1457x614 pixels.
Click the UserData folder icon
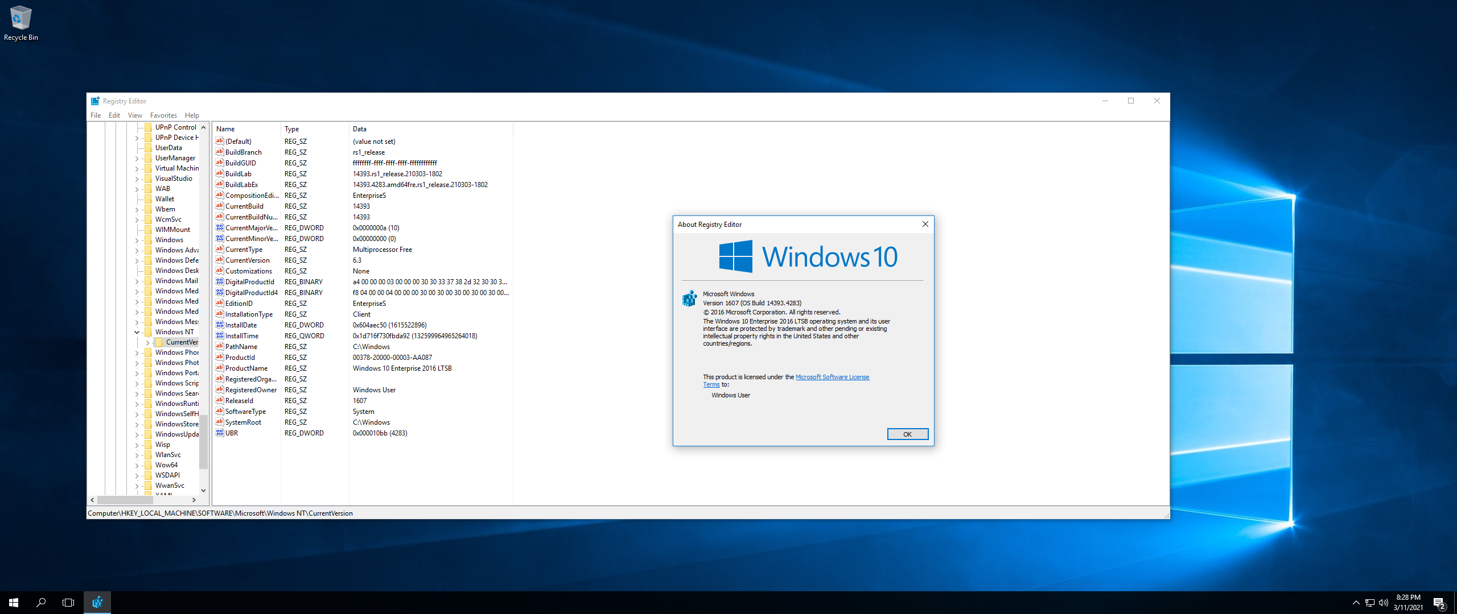(148, 147)
